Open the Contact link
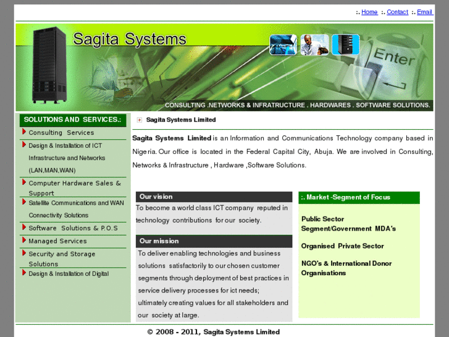Screen dimensions: 449x337 point(397,12)
